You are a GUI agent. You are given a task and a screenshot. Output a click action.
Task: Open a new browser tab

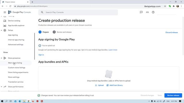[x=32, y=2]
